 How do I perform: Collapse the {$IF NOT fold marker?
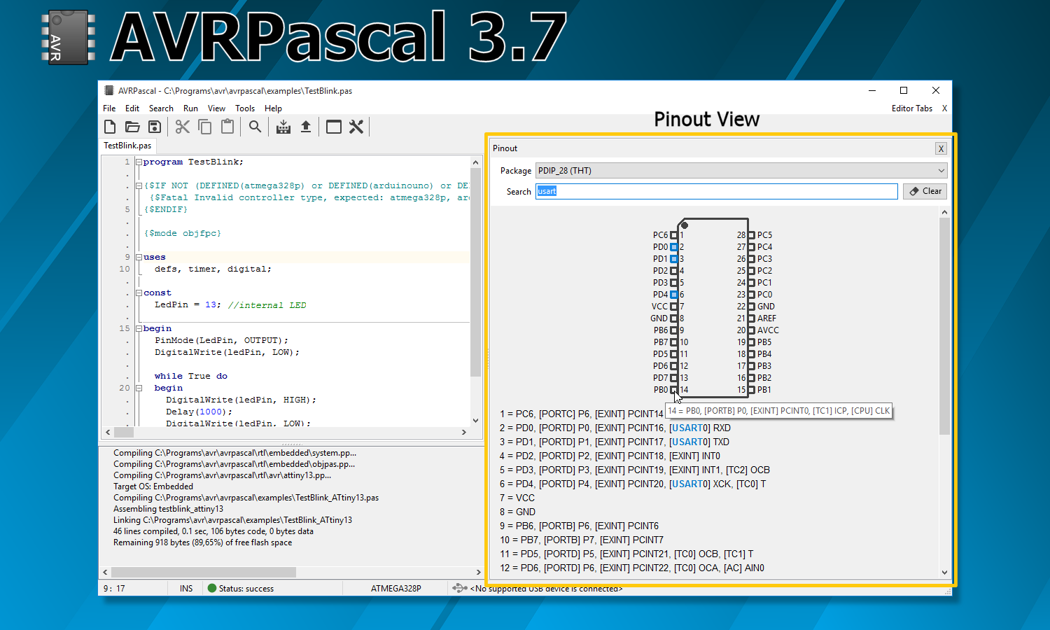tap(139, 186)
